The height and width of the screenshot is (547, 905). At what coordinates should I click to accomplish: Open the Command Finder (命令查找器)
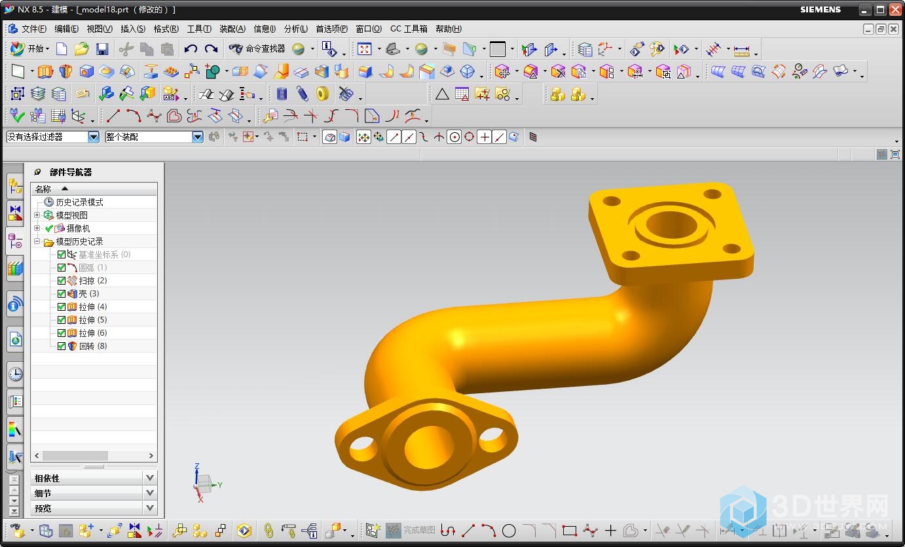click(x=257, y=48)
